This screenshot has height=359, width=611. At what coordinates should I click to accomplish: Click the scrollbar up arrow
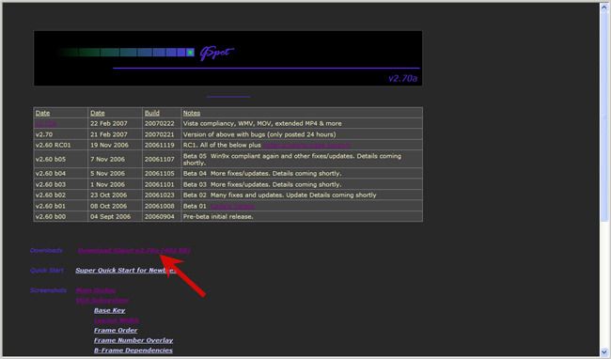604,8
